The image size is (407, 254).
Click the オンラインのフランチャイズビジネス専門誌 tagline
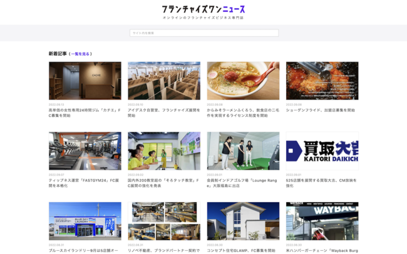click(203, 18)
